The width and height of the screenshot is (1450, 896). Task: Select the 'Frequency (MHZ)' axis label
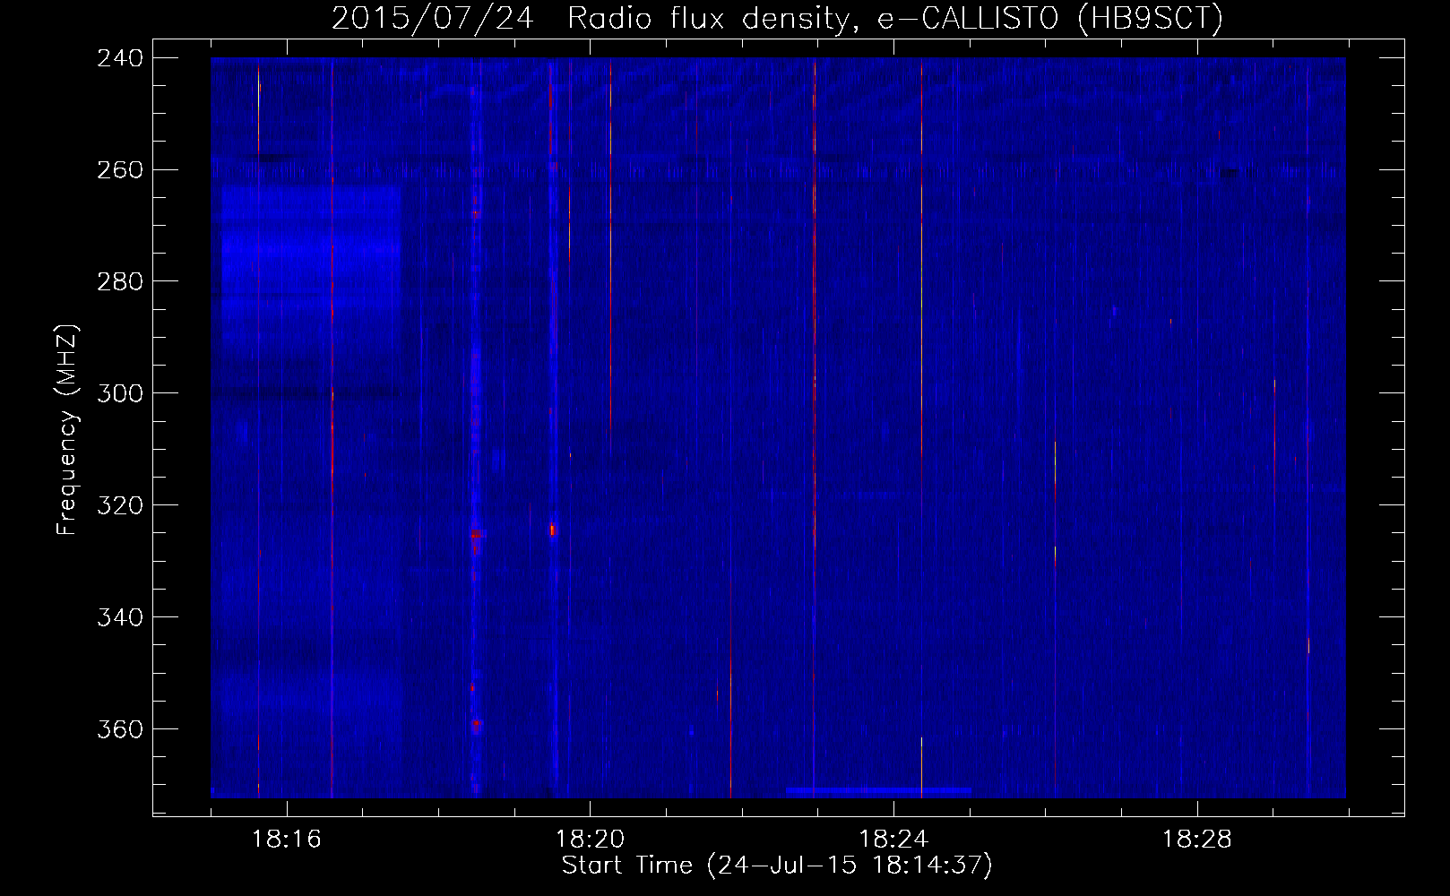coord(67,429)
